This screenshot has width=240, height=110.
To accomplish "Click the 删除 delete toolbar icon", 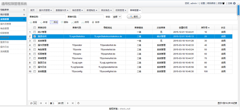I will tap(62, 22).
